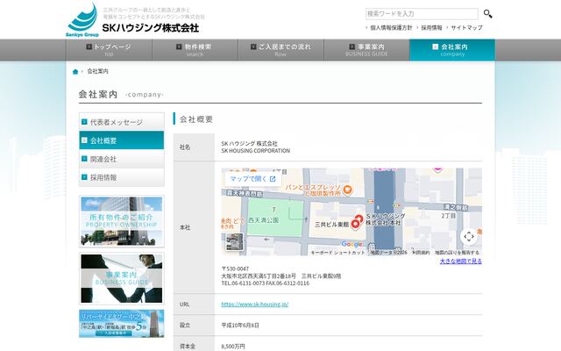This screenshot has height=351, width=561.
Task: Click the 平成10年6月8日 value
Action: [240, 326]
